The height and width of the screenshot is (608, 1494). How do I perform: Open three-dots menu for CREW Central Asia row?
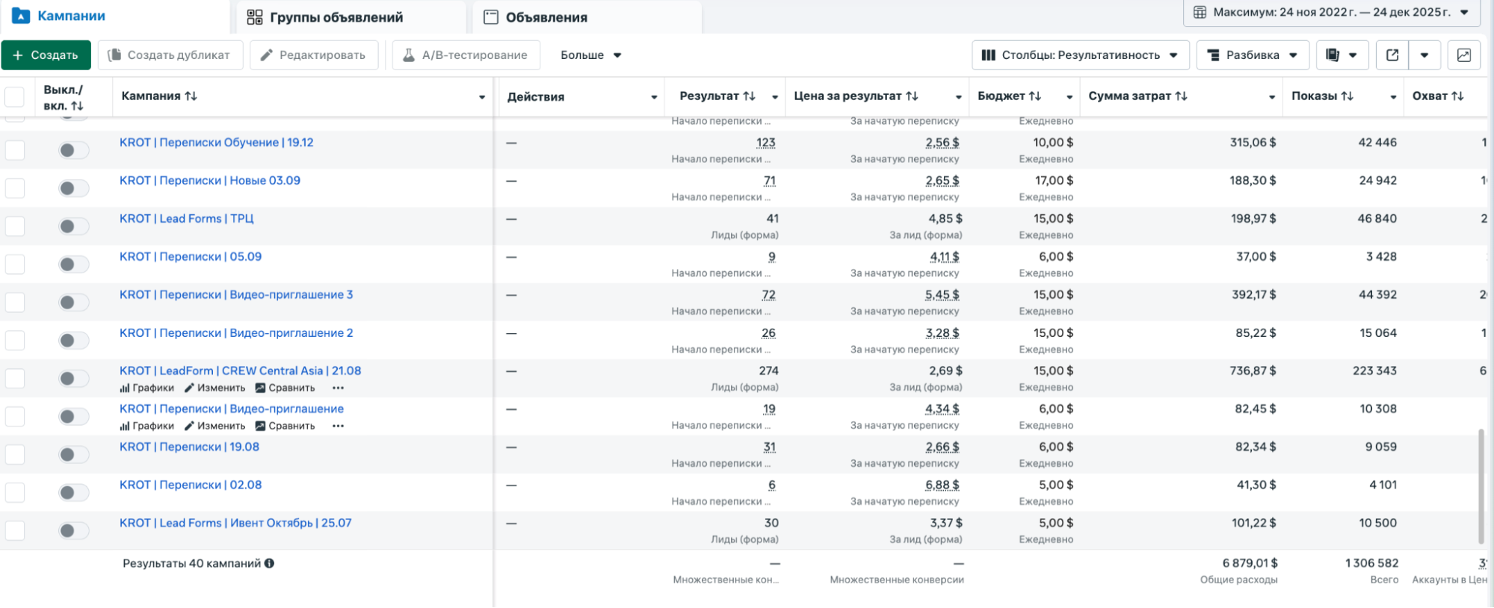[x=338, y=388]
